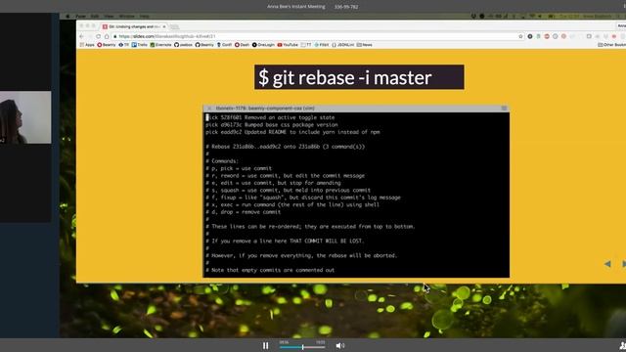Click the browser back arrow
The width and height of the screenshot is (626, 352).
[82, 36]
